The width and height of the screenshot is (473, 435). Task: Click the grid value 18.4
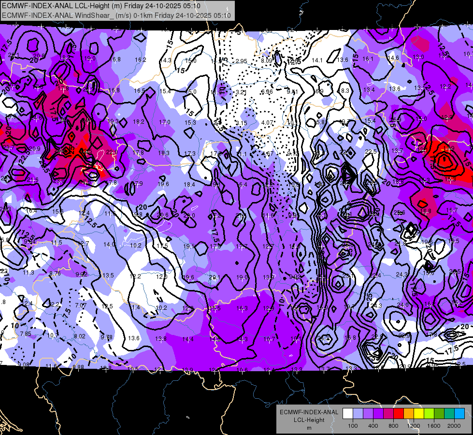[x=189, y=184]
